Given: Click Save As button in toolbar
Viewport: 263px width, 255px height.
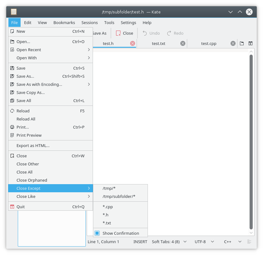Looking at the screenshot, I should [100, 33].
